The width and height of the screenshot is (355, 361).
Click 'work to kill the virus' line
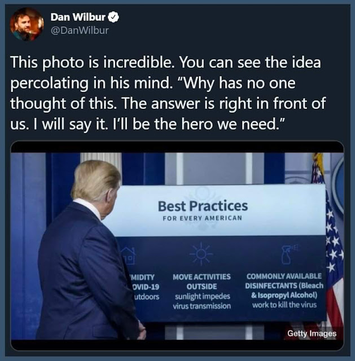pos(284,305)
